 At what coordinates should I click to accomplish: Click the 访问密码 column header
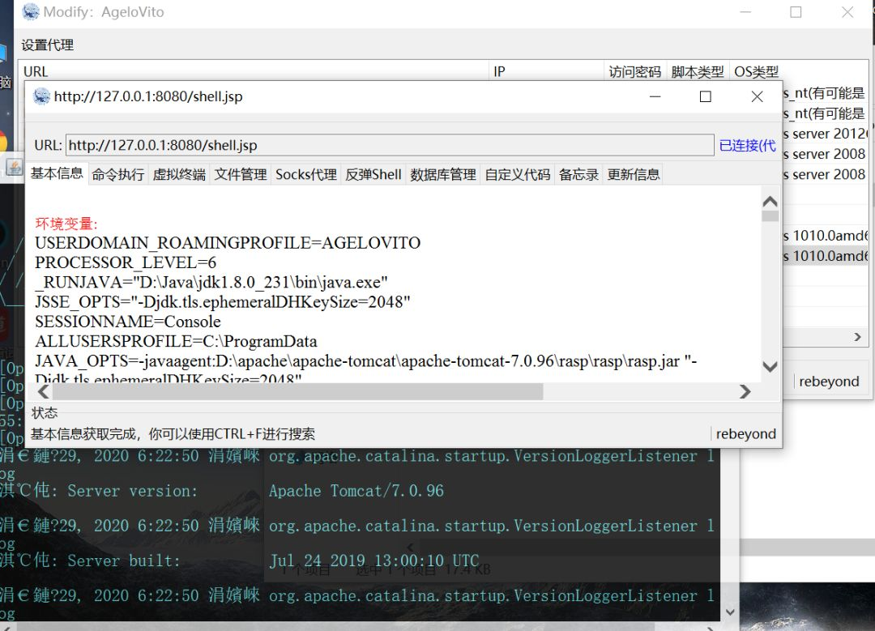tap(635, 71)
